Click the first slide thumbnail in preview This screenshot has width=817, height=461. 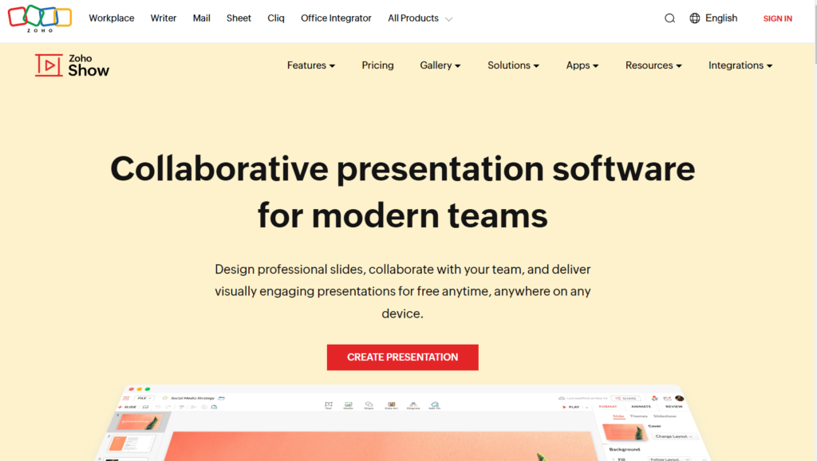[x=140, y=421]
